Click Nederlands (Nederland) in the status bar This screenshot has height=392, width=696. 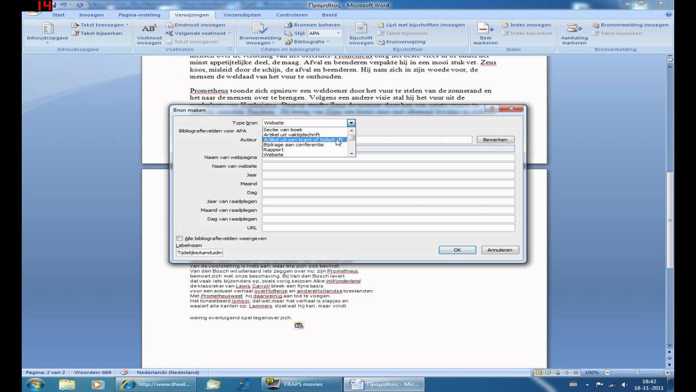167,372
